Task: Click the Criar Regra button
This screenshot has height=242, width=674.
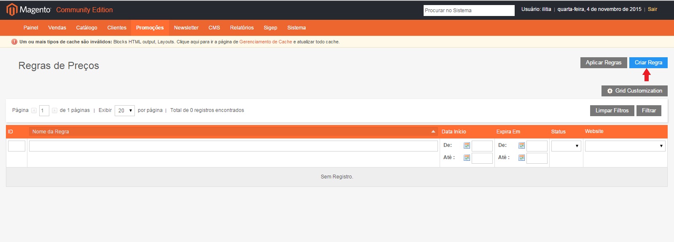Action: tap(648, 63)
